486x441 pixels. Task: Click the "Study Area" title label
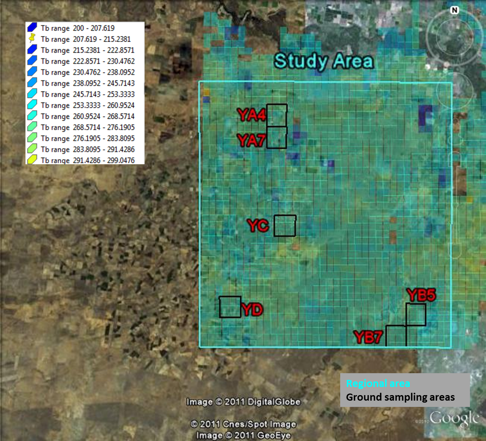(x=324, y=62)
